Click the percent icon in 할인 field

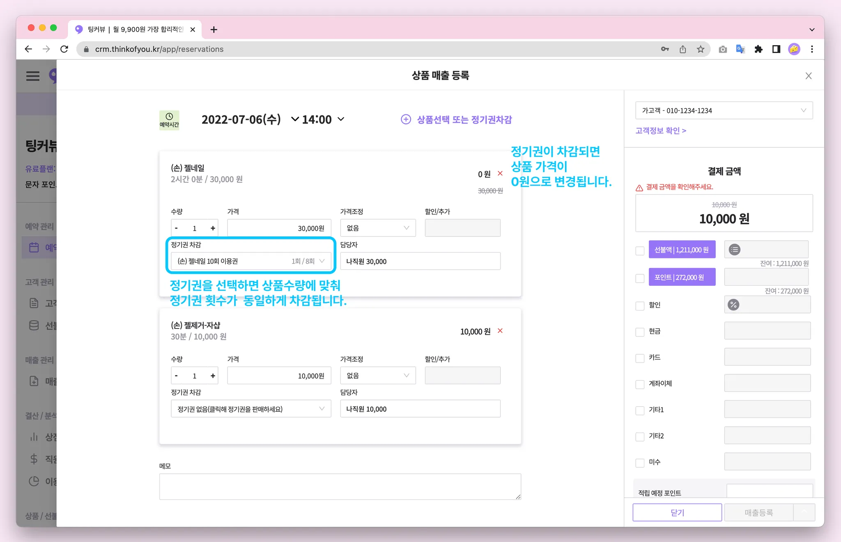point(733,305)
